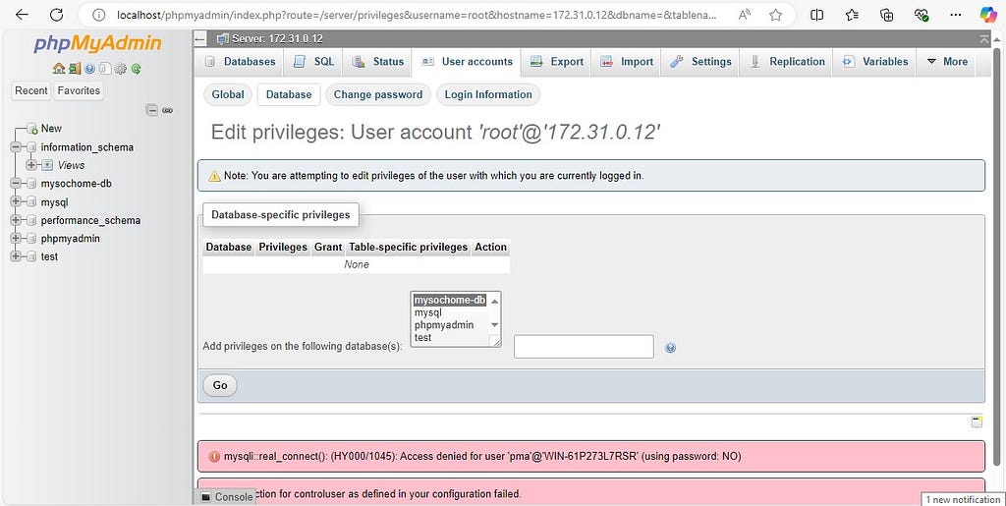Open the Databases tab

coord(240,62)
